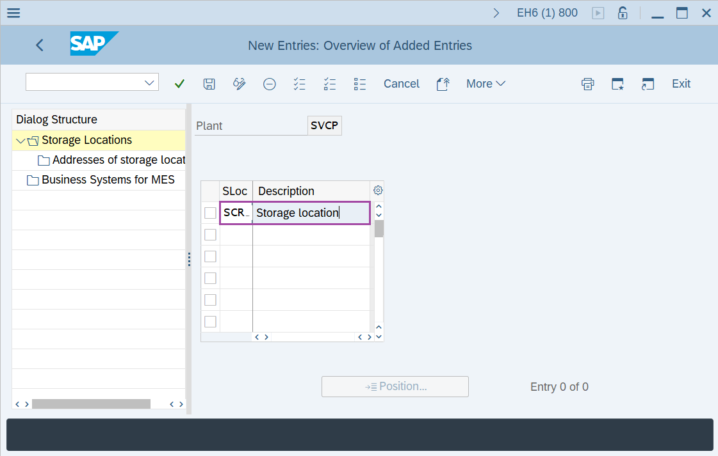The image size is (718, 456).
Task: Collapse the Storage Locations tree node
Action: coord(21,141)
